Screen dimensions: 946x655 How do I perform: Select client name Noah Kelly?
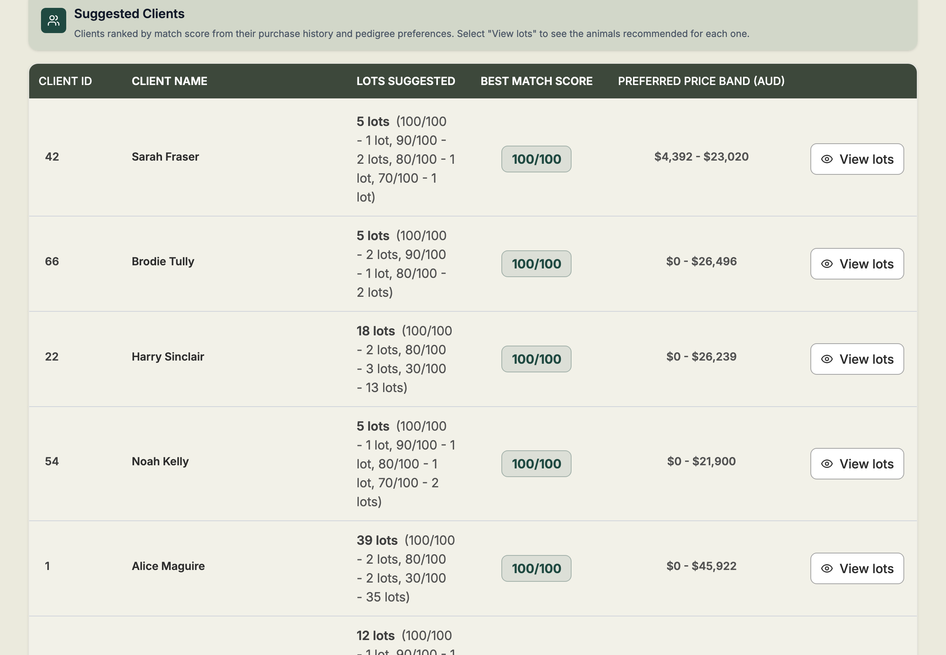(160, 461)
